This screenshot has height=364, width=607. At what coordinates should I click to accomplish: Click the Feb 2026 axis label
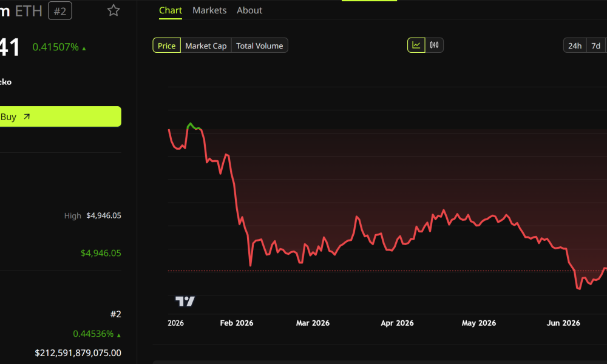coord(237,323)
